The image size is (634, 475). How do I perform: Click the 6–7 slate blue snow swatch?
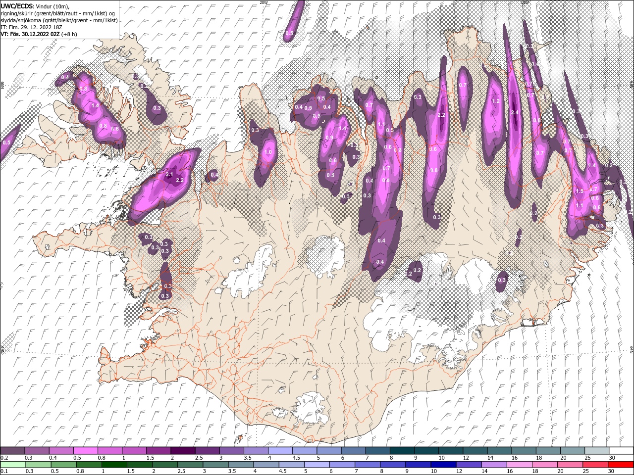[353, 451]
